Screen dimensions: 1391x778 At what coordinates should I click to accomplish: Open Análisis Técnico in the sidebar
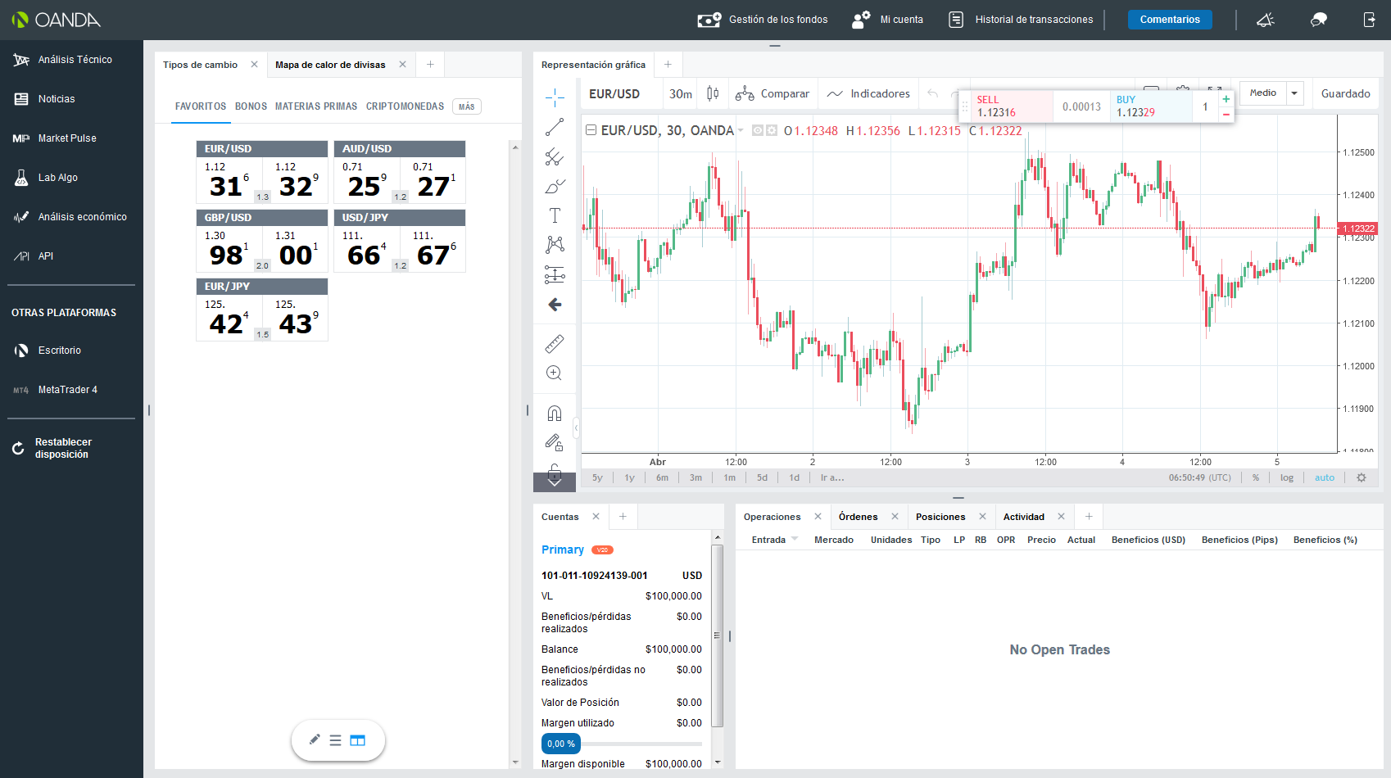(63, 60)
